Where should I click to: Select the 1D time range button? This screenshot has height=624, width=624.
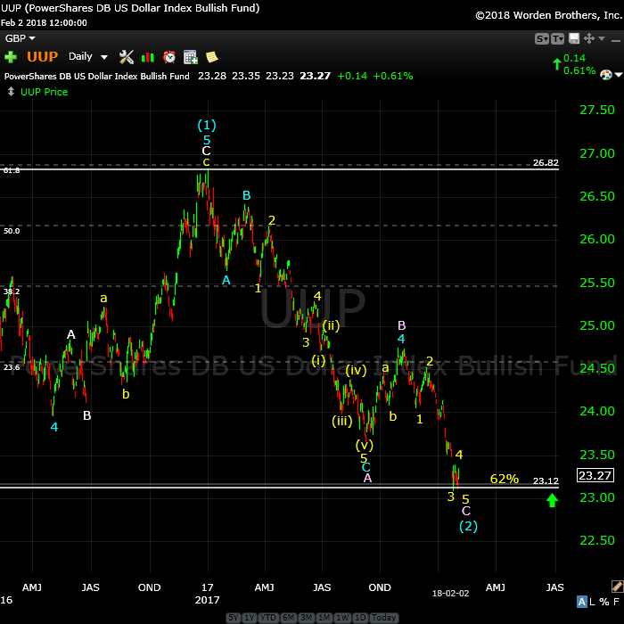pyautogui.click(x=360, y=617)
